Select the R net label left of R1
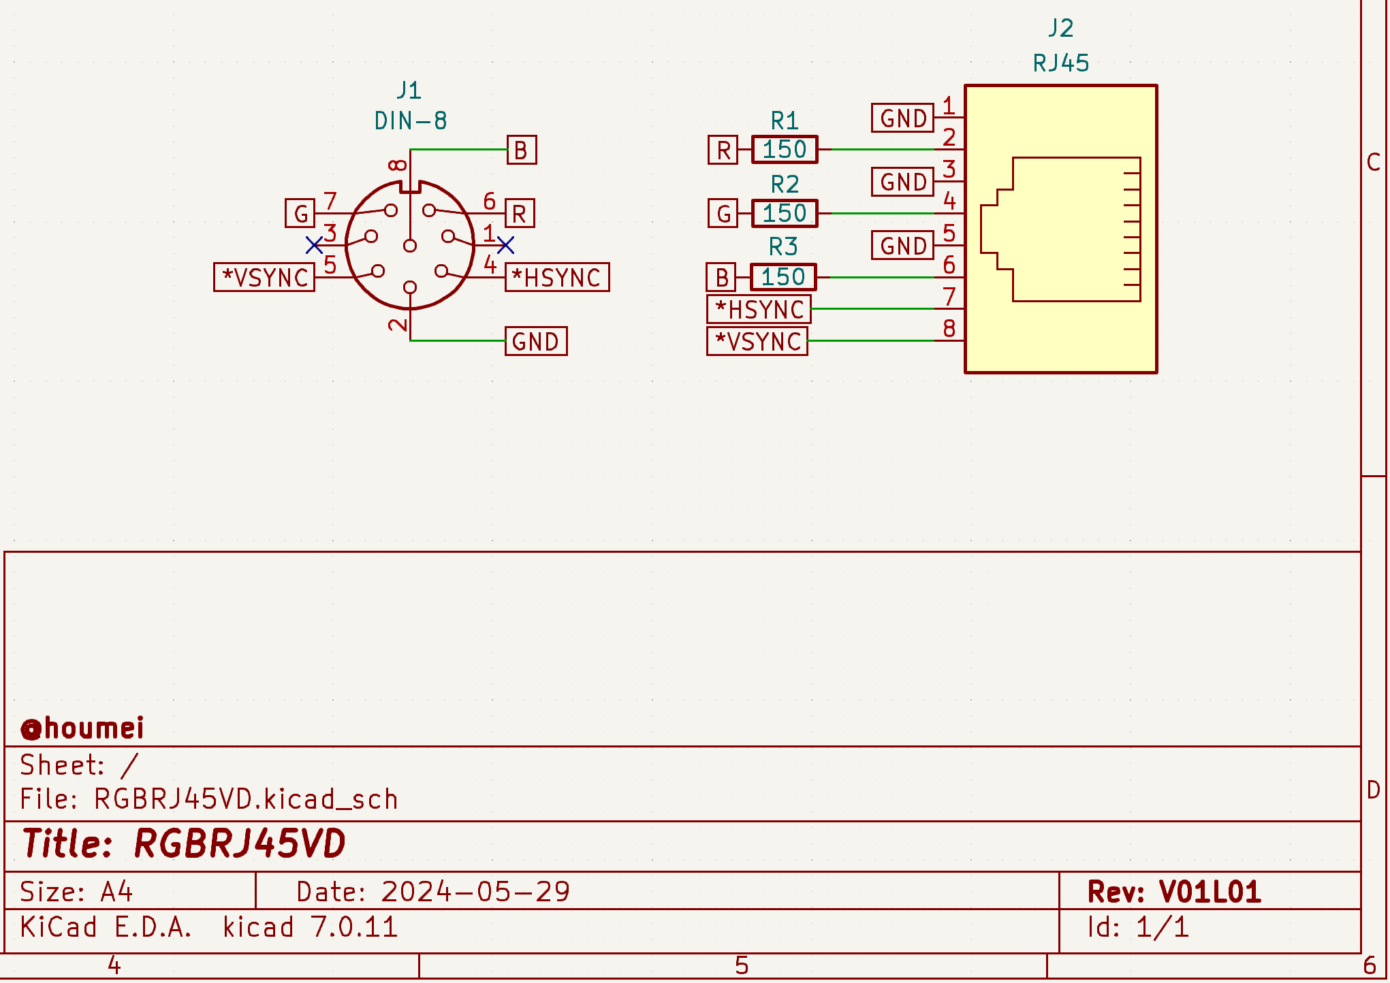The height and width of the screenshot is (983, 1390). (721, 150)
